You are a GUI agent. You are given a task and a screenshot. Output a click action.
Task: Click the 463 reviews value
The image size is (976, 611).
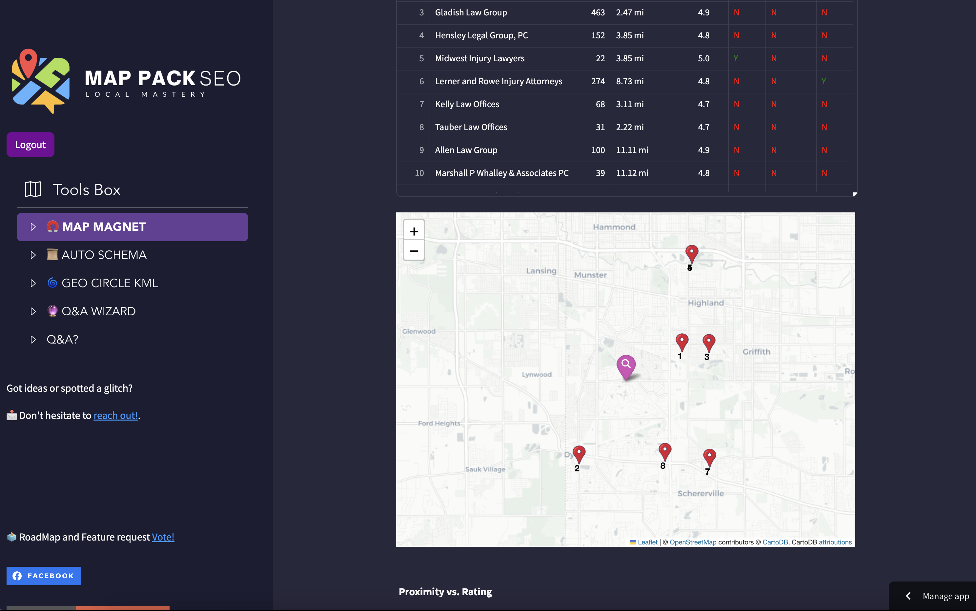pos(598,12)
